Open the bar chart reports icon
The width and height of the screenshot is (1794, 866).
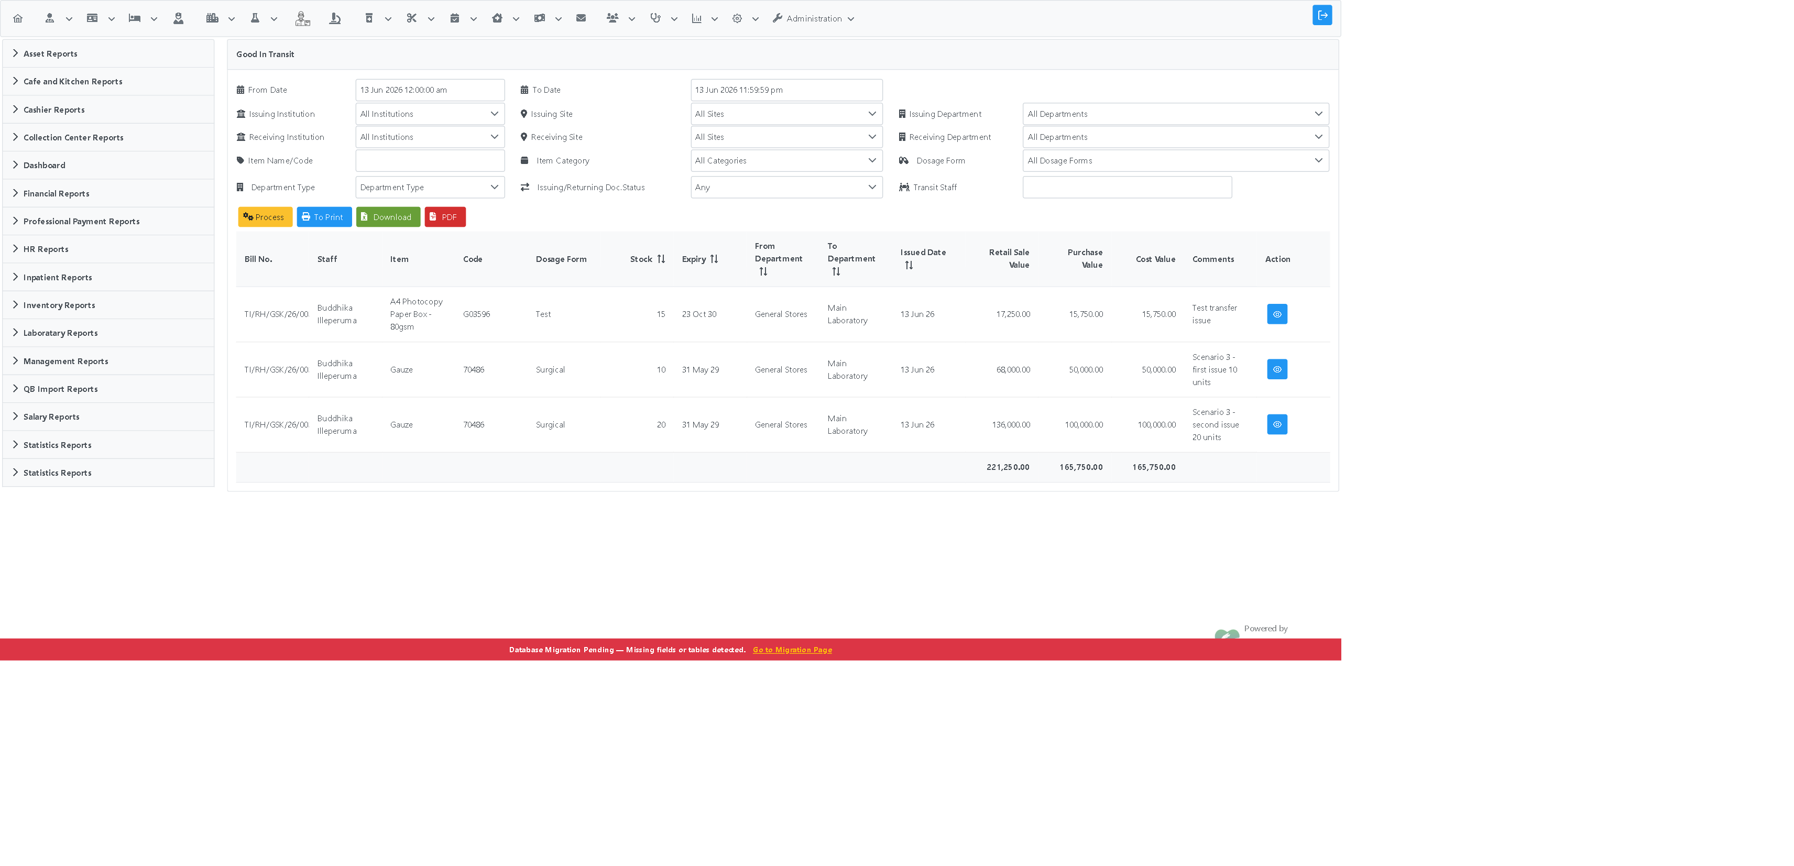pyautogui.click(x=696, y=19)
